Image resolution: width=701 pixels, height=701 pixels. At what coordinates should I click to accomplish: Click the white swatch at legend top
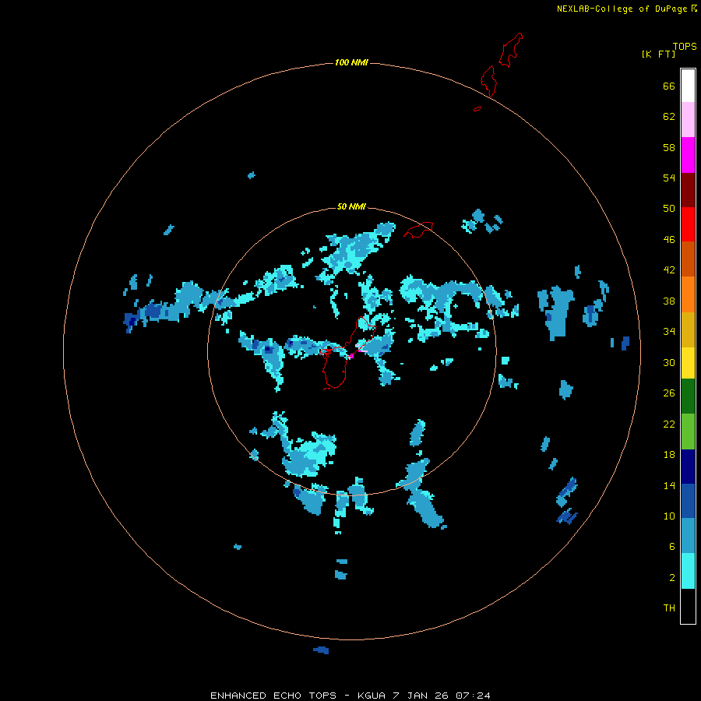coord(688,86)
